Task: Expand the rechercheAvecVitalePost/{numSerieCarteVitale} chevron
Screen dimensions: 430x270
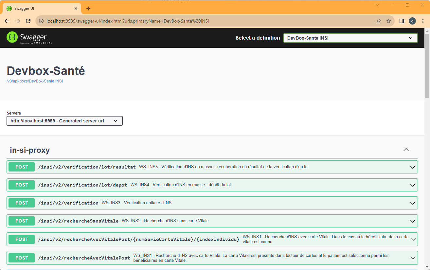Action: [x=413, y=239]
